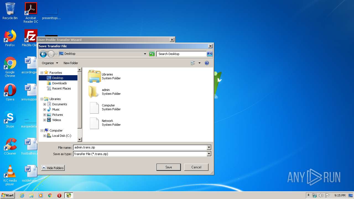Expand the Local Disk (C:) node

45,136
